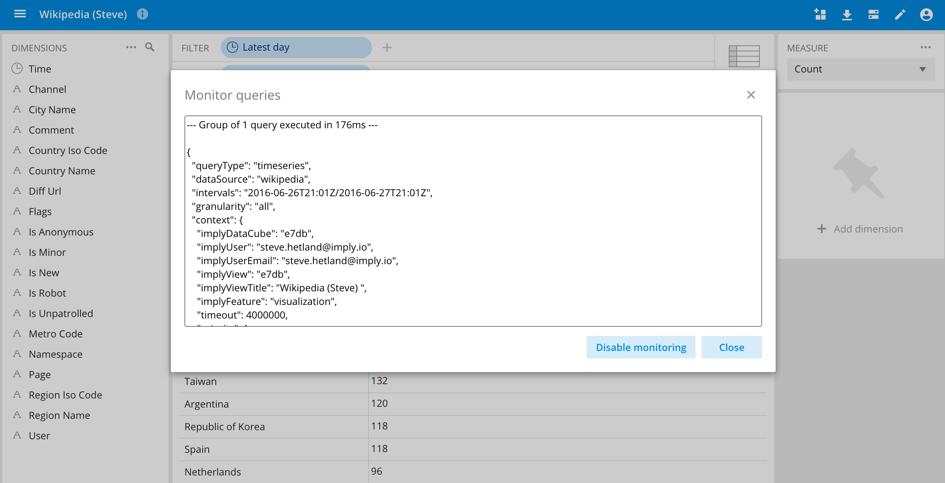This screenshot has height=483, width=945.
Task: Click the user account icon top right
Action: 928,14
